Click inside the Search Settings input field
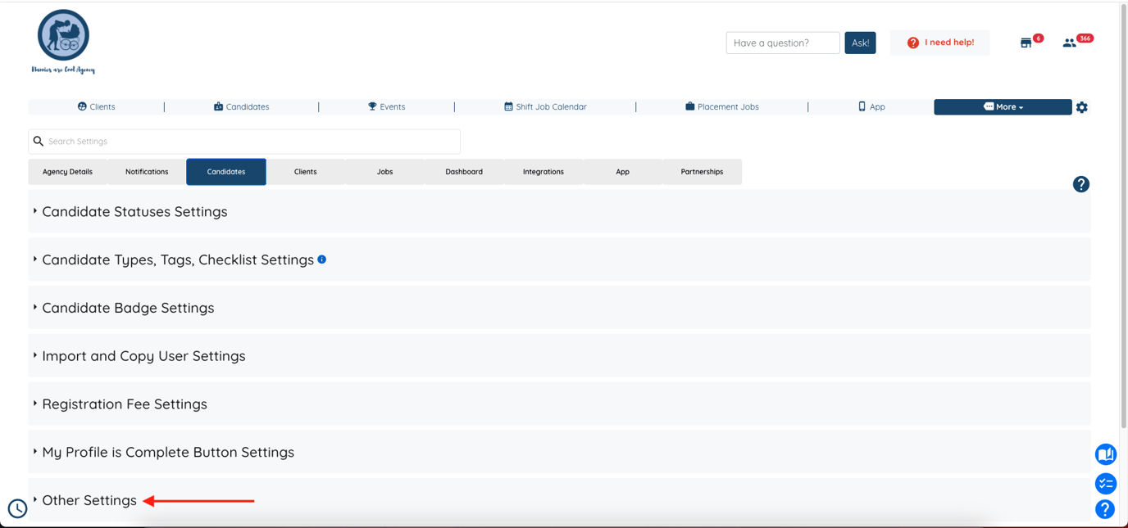1128x528 pixels. click(246, 141)
